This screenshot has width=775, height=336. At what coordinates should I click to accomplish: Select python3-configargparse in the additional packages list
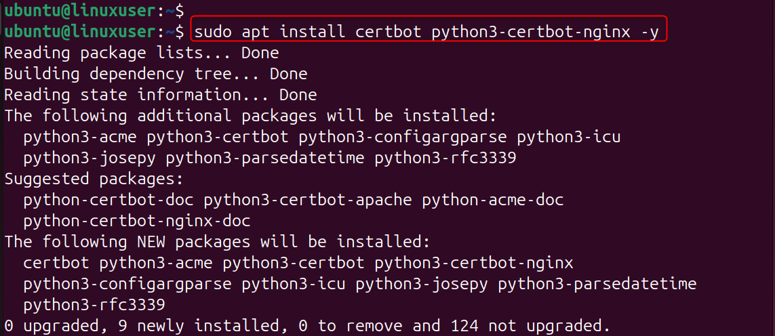(x=403, y=137)
